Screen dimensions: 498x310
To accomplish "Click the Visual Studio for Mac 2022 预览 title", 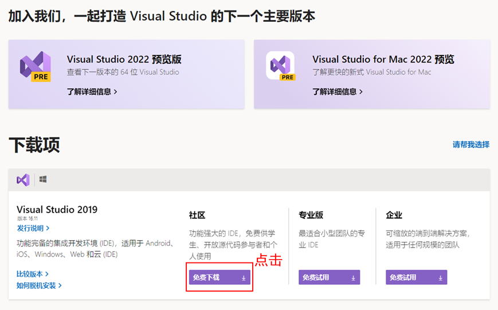I will tap(383, 59).
